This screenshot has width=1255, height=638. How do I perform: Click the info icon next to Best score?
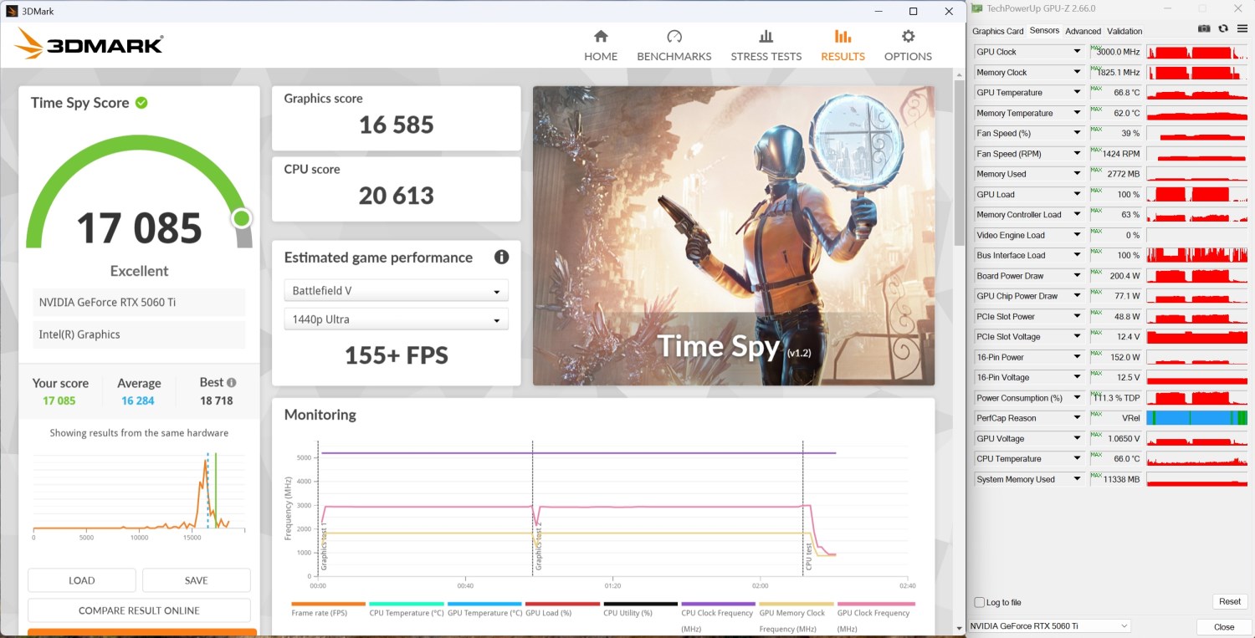(x=232, y=382)
